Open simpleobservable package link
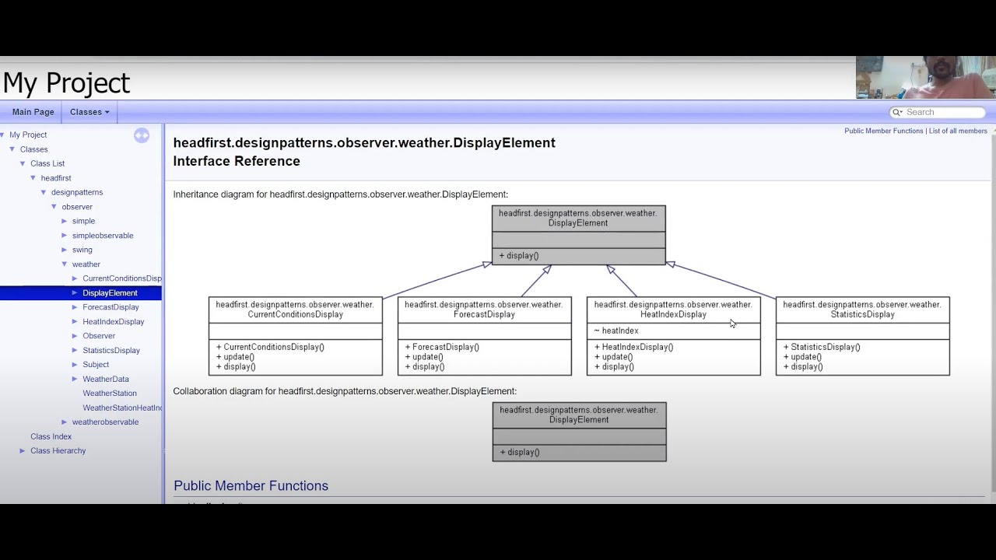The width and height of the screenshot is (996, 560). tap(103, 236)
